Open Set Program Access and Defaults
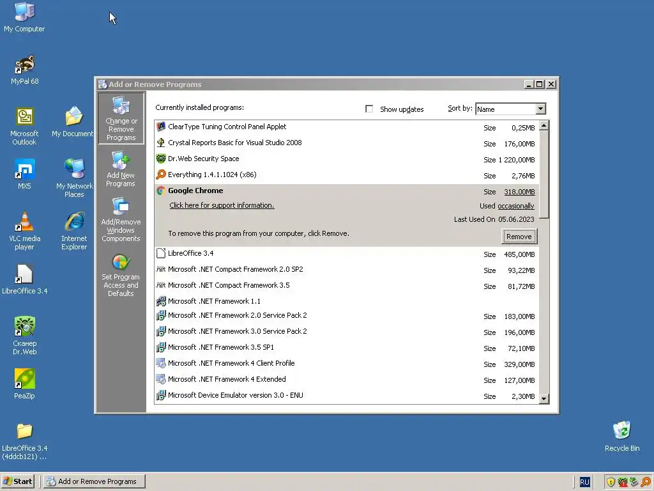This screenshot has width=654, height=491. 121,276
